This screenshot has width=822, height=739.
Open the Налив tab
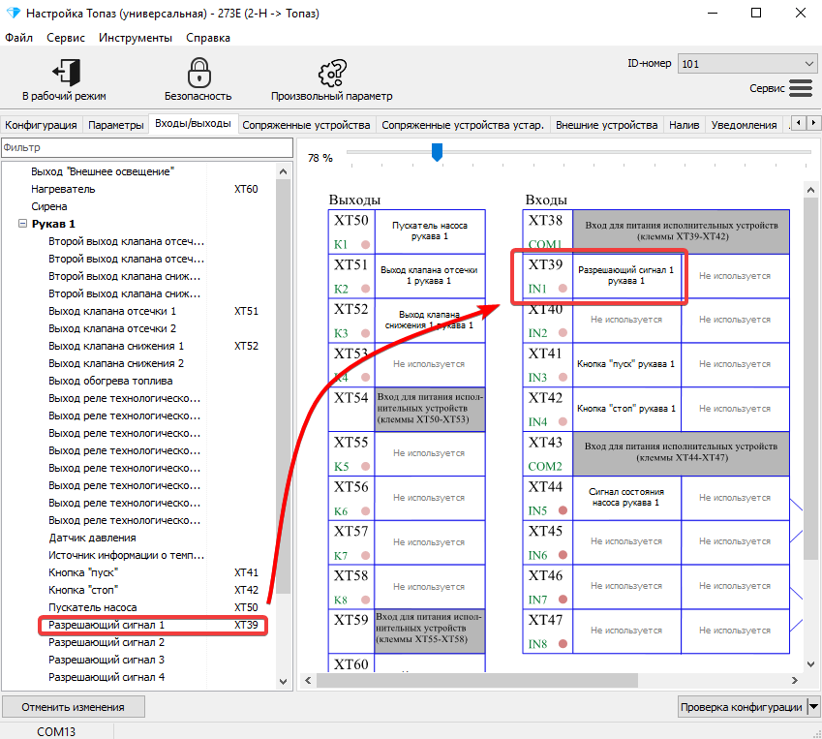(685, 125)
